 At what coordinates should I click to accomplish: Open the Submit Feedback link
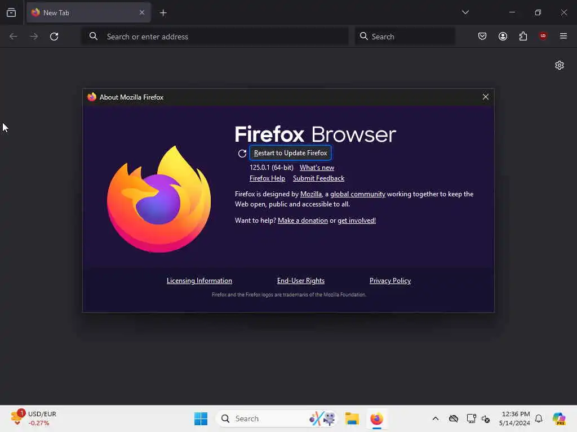[x=319, y=178]
